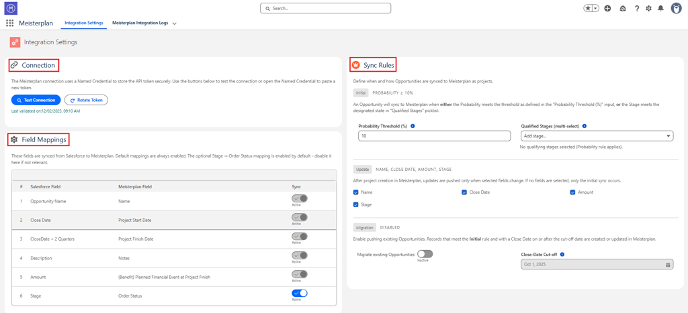Toggle the CloseDate + 2 Quarters sync switch

click(x=300, y=237)
